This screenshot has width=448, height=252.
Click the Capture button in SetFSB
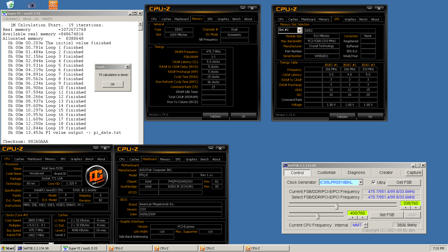[414, 172]
